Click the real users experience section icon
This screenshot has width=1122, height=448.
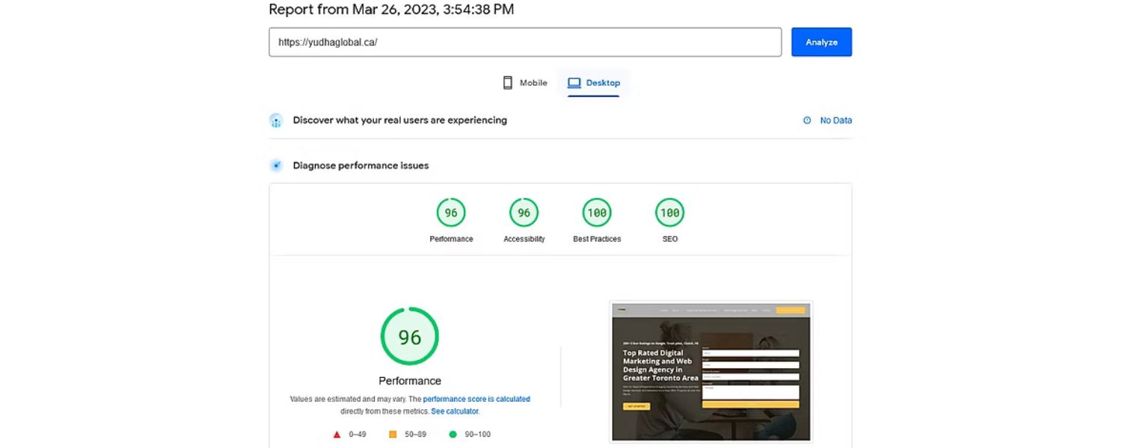click(x=276, y=119)
